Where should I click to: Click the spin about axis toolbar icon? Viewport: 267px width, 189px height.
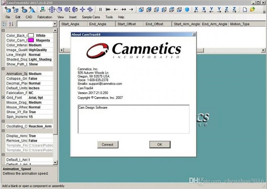coord(75,9)
